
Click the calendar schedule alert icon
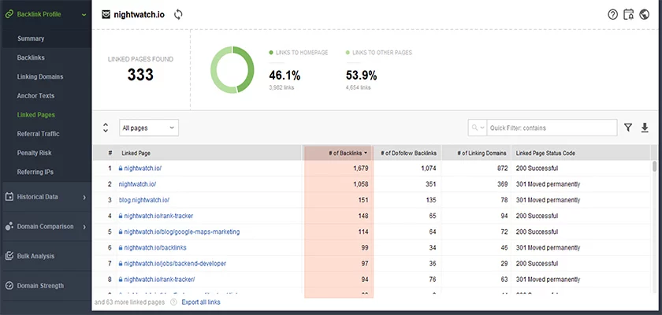[x=629, y=14]
